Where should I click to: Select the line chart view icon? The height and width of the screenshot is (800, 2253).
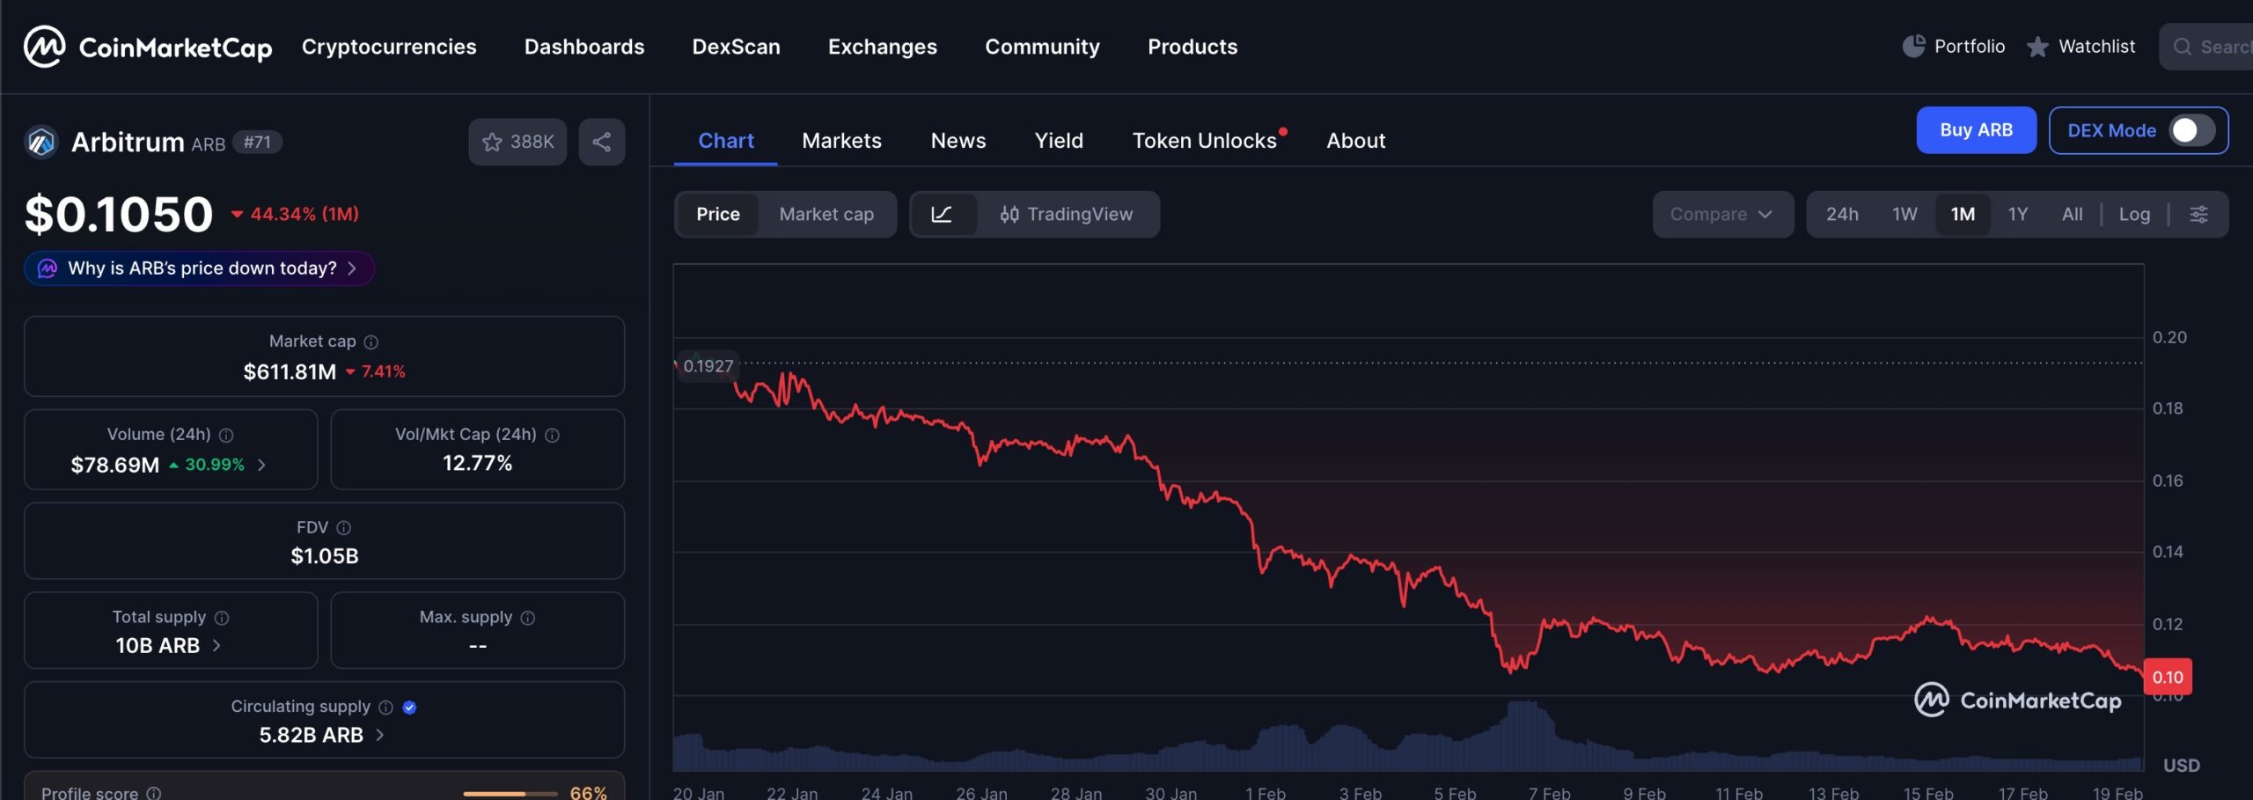(943, 214)
